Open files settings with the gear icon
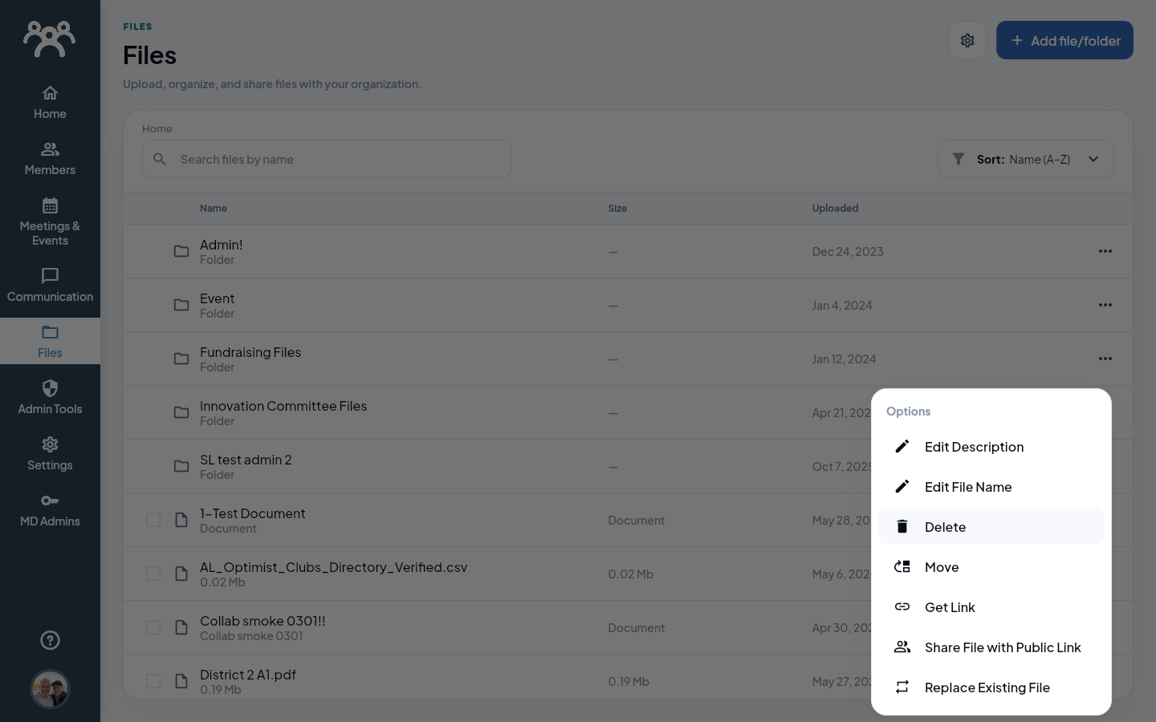This screenshot has width=1156, height=722. pyautogui.click(x=967, y=40)
